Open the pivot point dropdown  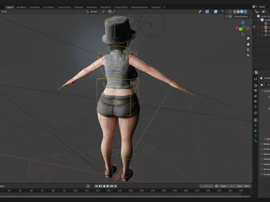tap(104, 12)
